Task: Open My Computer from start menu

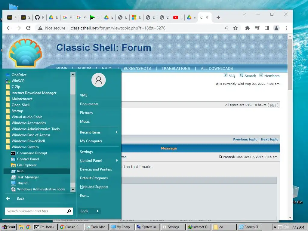Action: click(91, 141)
